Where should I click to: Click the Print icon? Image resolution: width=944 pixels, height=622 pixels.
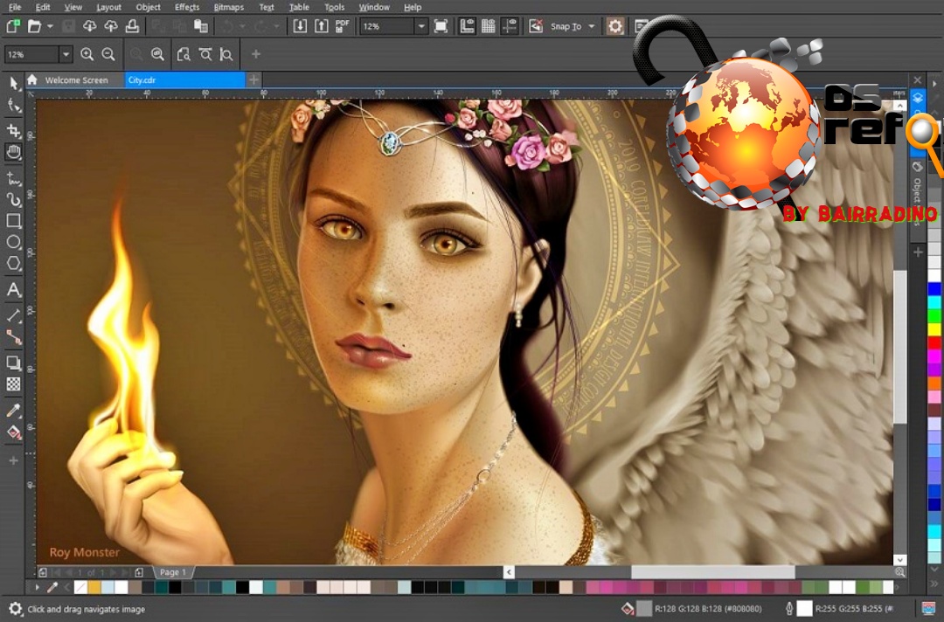pos(133,26)
